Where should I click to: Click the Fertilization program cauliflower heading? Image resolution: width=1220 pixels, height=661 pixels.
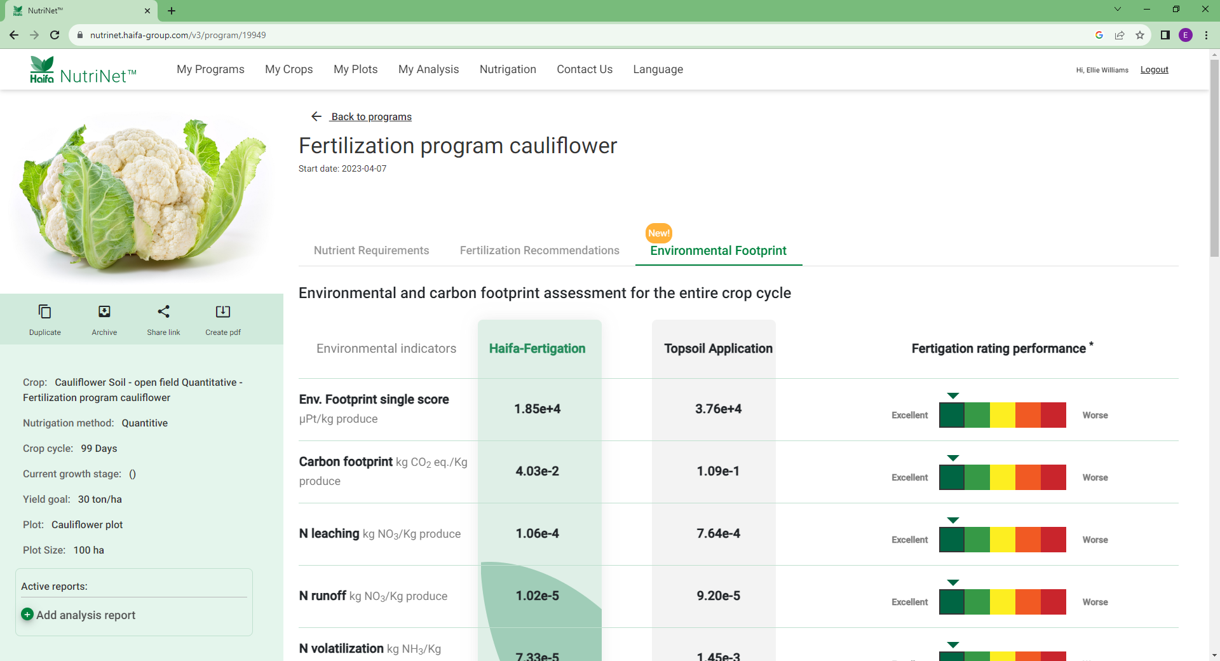coord(457,146)
